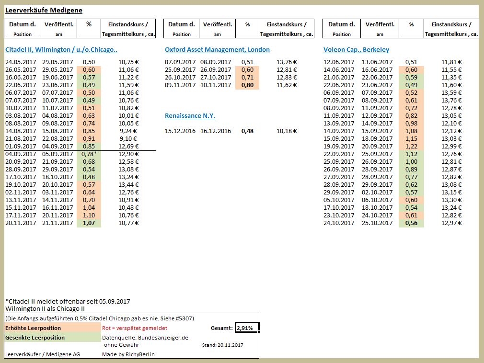Select the bold 0,56 cell under Voleon

point(412,223)
